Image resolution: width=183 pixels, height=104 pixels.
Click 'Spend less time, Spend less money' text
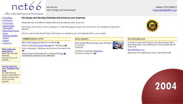[149, 53]
